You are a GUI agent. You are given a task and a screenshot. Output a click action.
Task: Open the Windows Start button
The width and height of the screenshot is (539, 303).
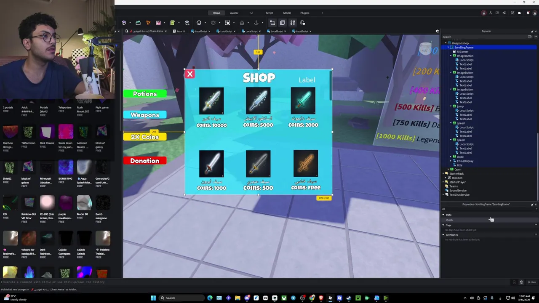(153, 298)
